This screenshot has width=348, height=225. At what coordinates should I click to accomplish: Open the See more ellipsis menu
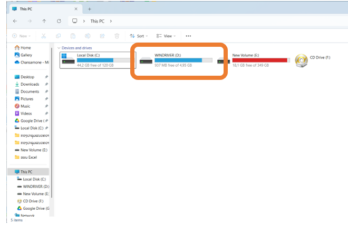pos(188,36)
